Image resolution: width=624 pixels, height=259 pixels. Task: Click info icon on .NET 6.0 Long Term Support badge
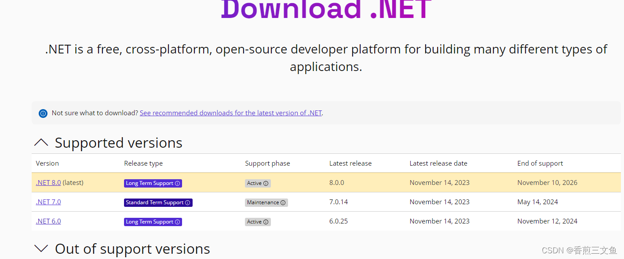[178, 222]
